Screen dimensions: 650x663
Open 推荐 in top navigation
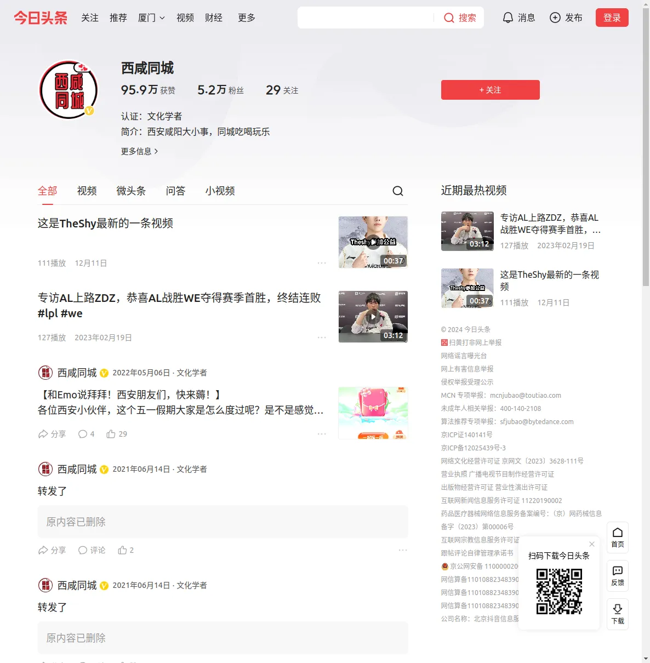click(118, 18)
